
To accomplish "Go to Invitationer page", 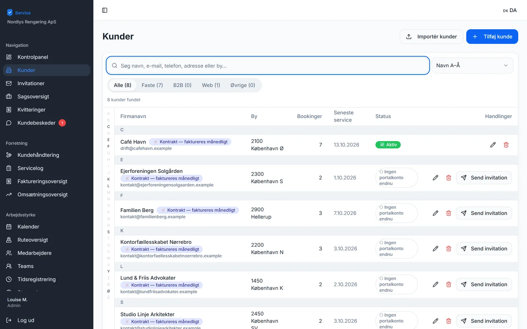I will (x=46, y=83).
